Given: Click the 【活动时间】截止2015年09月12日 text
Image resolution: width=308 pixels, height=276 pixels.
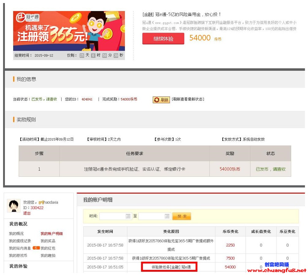Looking at the screenshot, I should 46,139.
